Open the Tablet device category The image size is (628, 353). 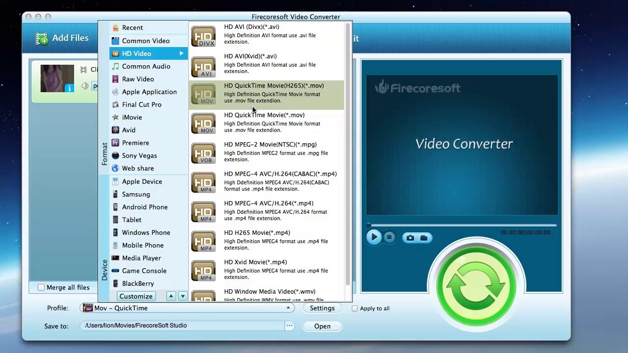(148, 220)
